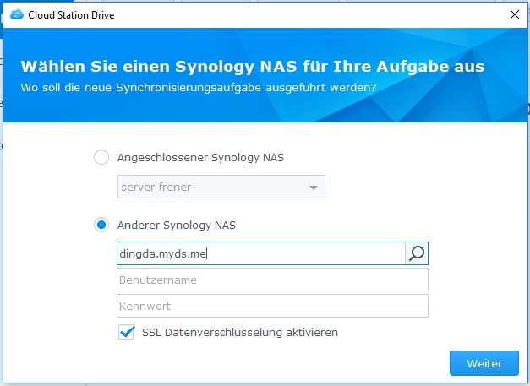Select the Anderer Synology NAS radio button
This screenshot has height=386, width=530.
point(101,225)
